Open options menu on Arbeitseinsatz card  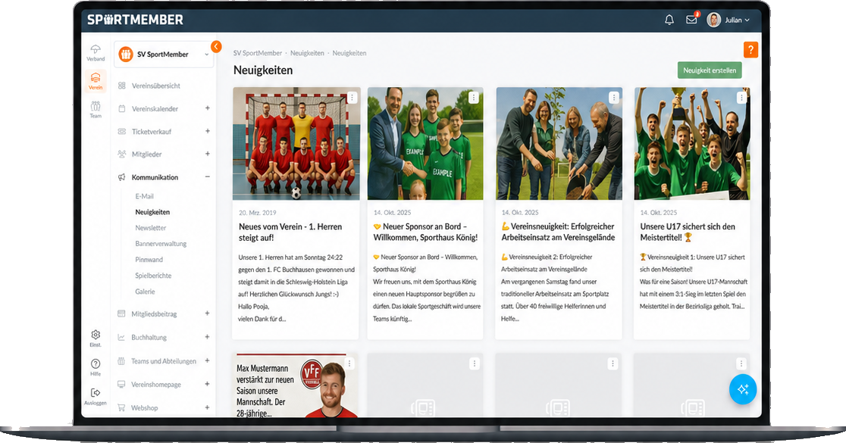tap(613, 98)
